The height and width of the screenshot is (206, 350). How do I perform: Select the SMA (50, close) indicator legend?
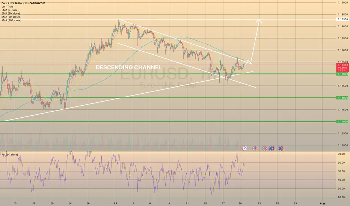point(11,17)
